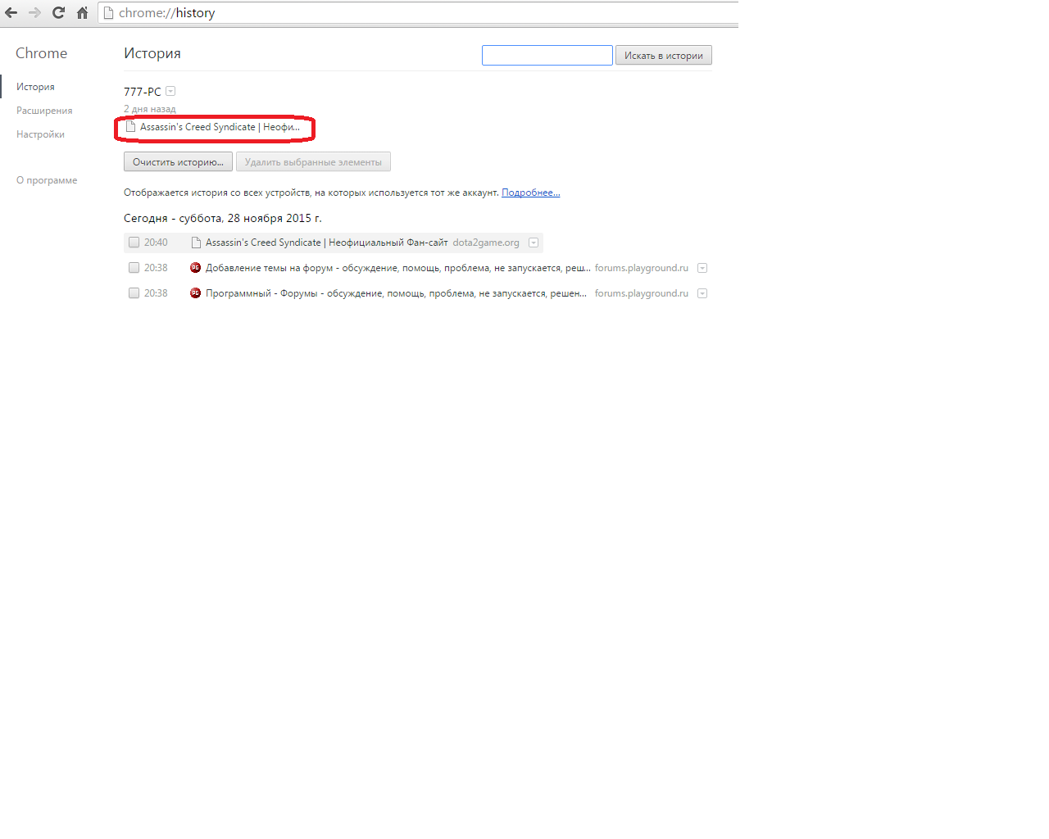Open 'Программный - Форумы' history entry

[396, 293]
